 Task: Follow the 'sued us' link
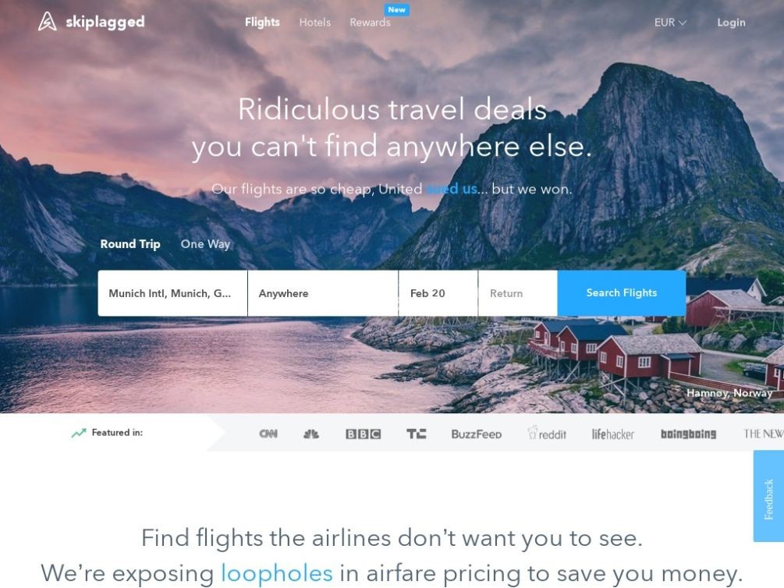(452, 189)
